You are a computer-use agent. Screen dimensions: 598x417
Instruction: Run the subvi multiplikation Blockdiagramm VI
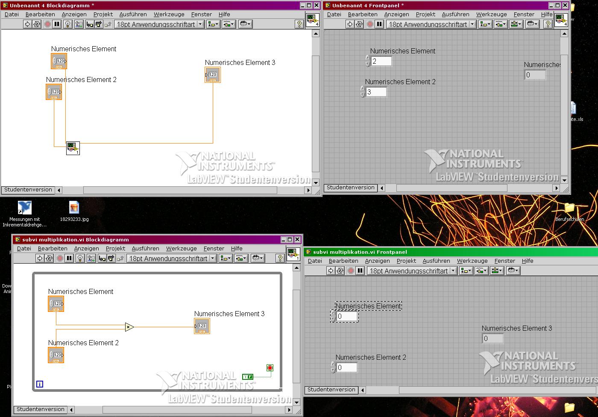[x=40, y=258]
